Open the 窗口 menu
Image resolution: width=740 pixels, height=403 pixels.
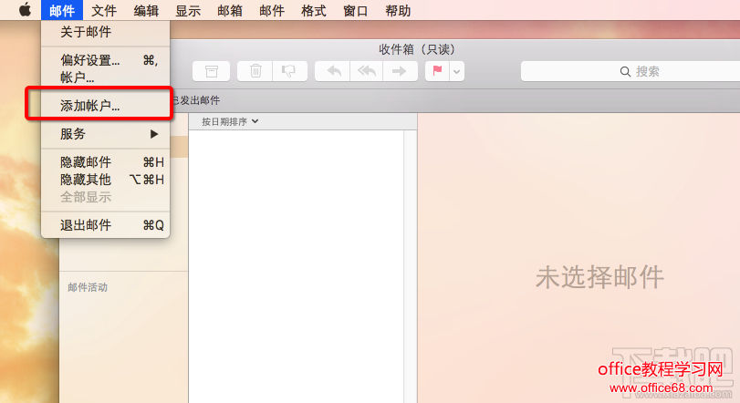355,10
